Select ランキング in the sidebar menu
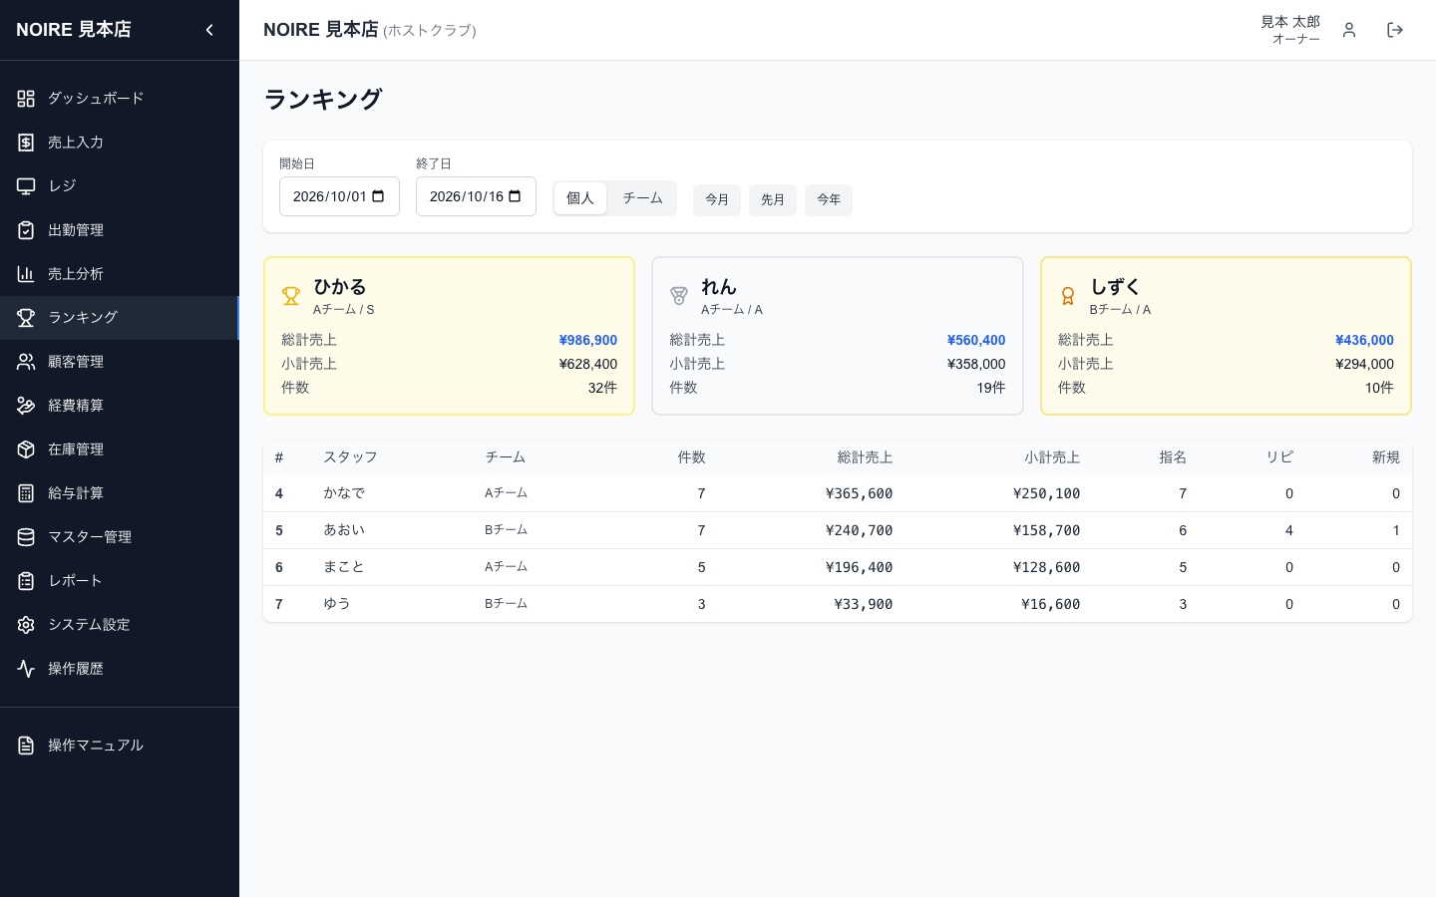The width and height of the screenshot is (1436, 897). 120,318
